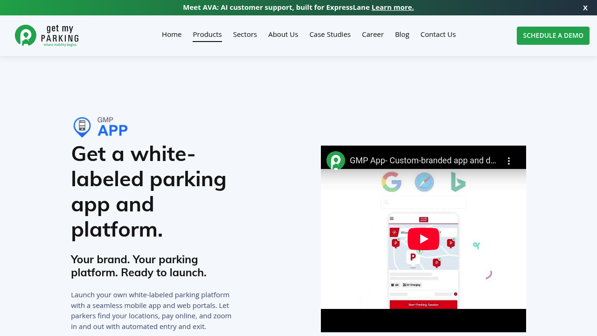Close the AVA announcement banner

(x=585, y=7)
